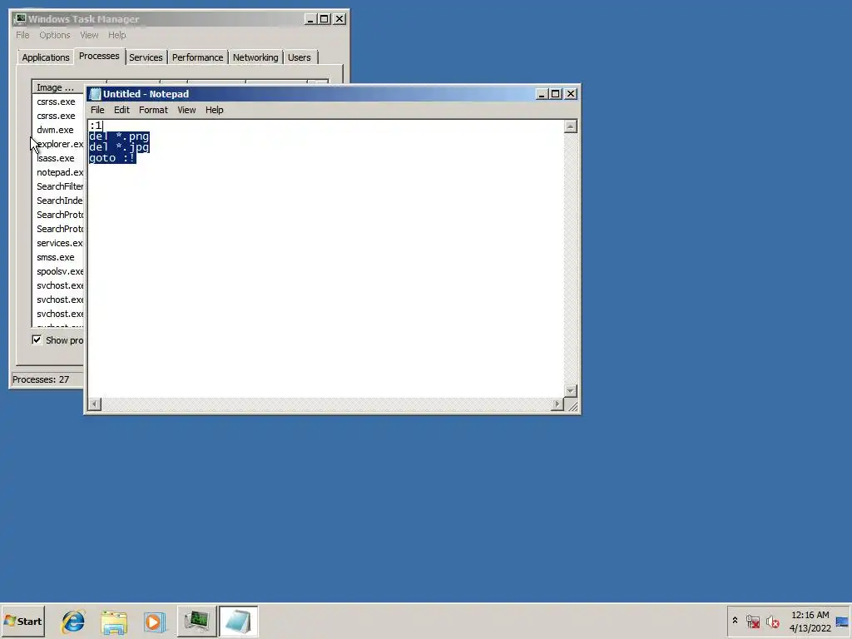Toggle Show processes from all users checkbox
The image size is (852, 639).
37,340
